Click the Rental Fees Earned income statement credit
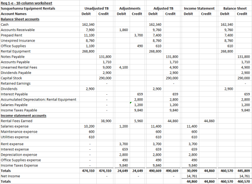The width and height of the screenshot is (252, 184). [207, 121]
